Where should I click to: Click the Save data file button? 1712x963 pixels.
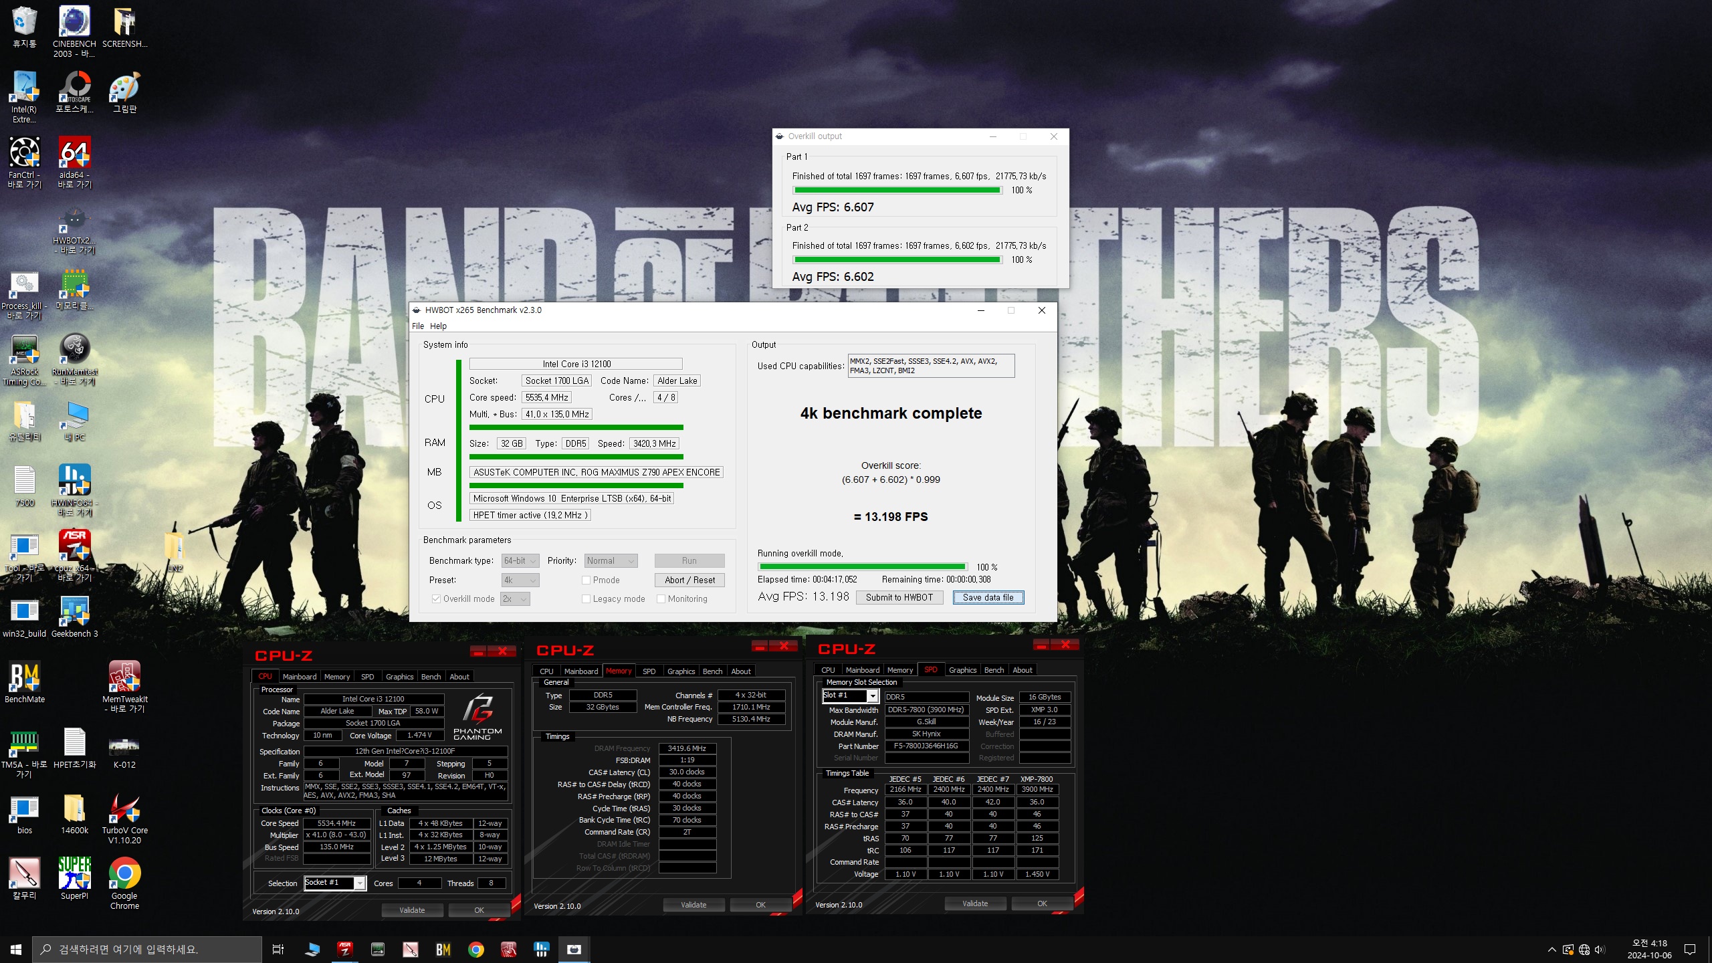pos(988,597)
